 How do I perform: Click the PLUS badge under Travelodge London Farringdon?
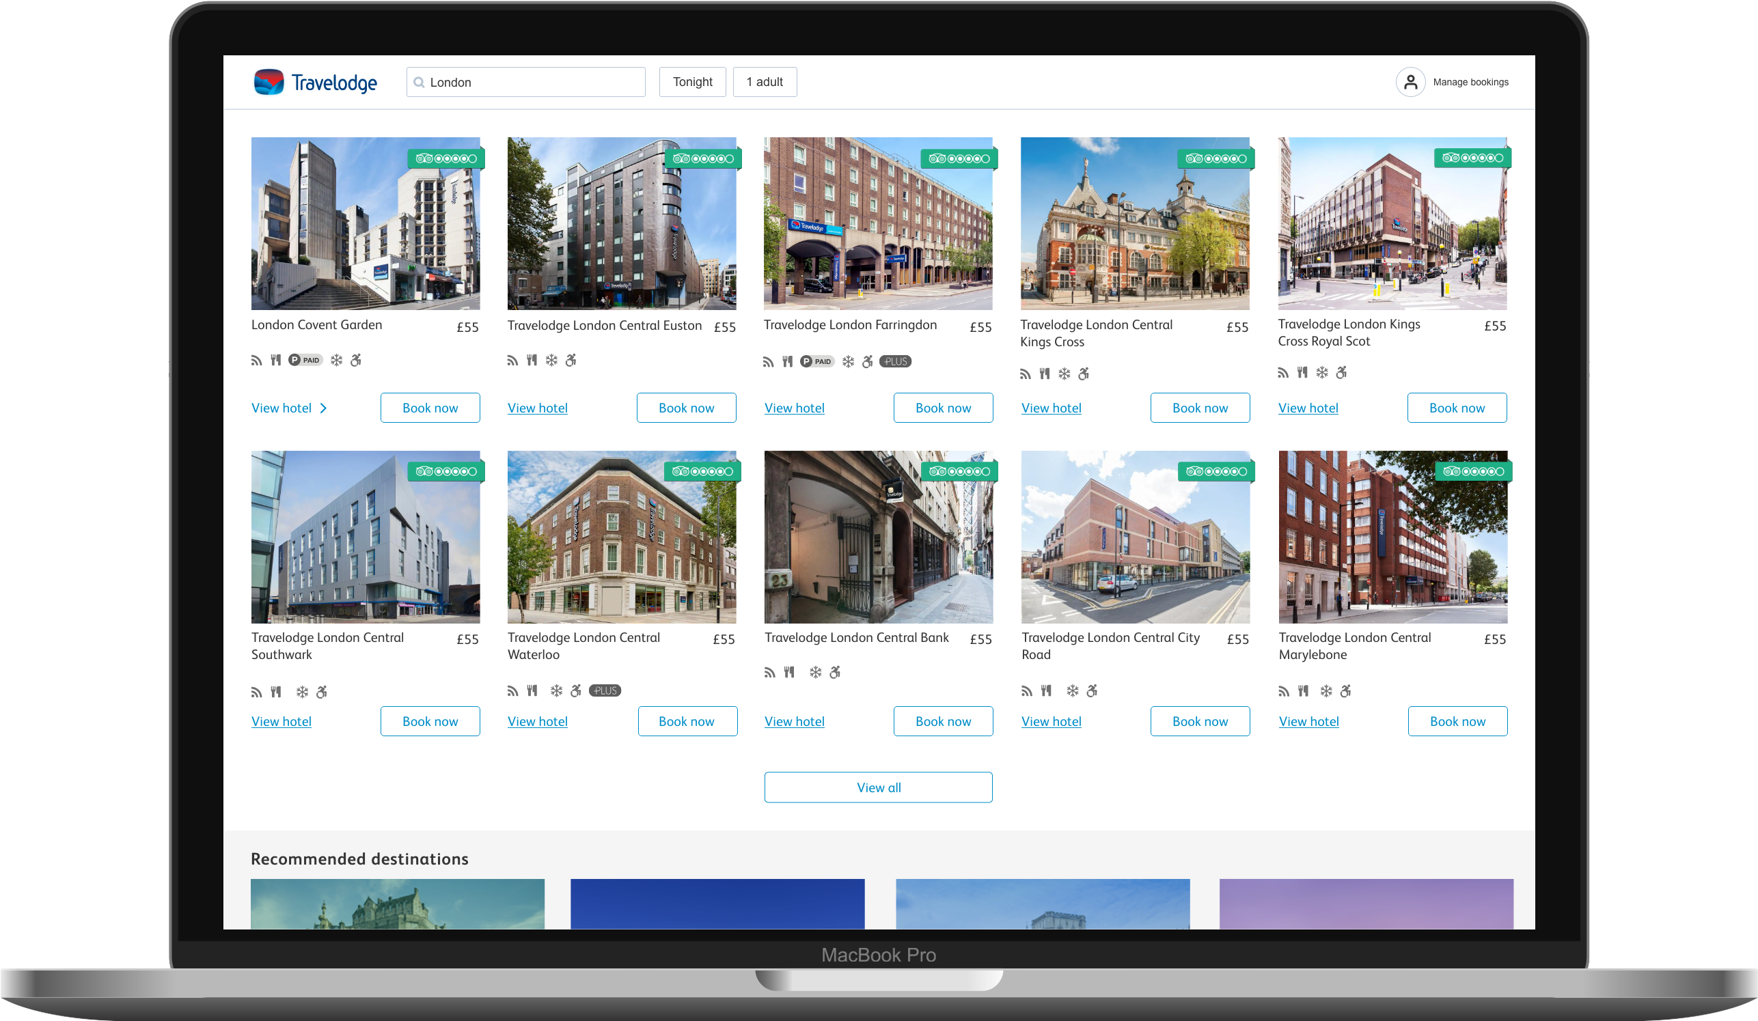(x=895, y=361)
